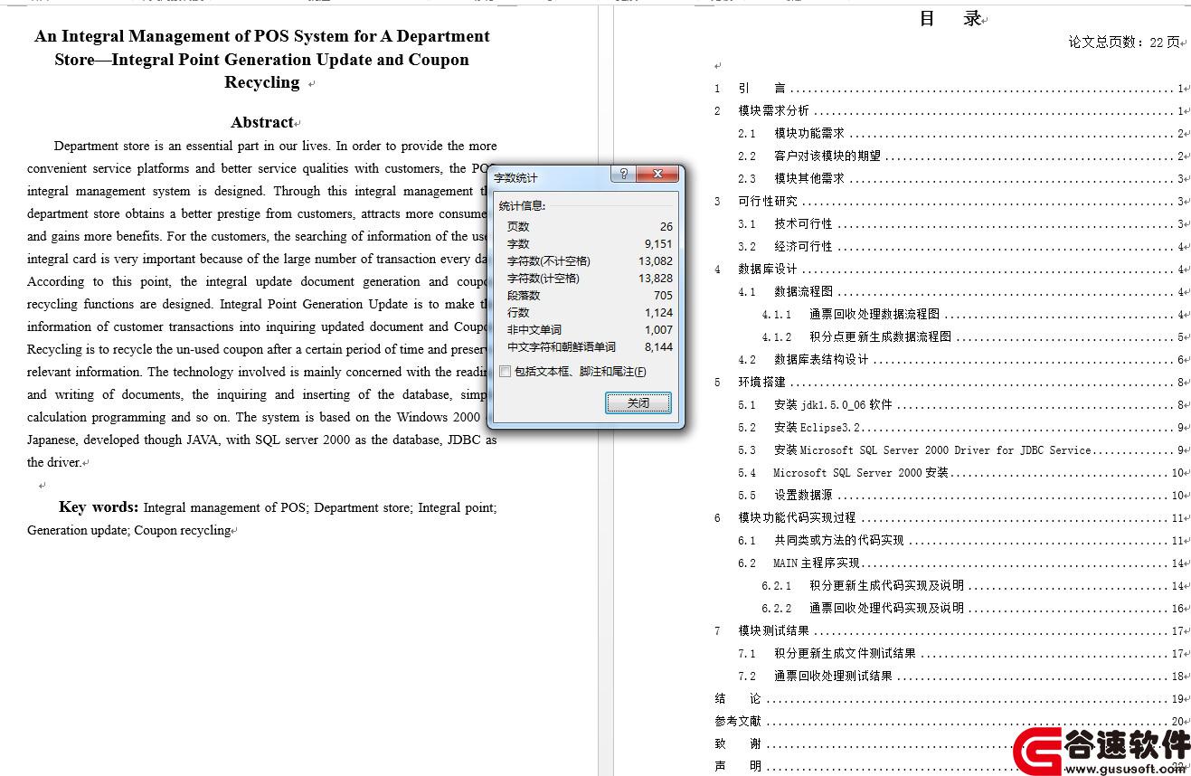Image resolution: width=1191 pixels, height=776 pixels.
Task: Select 字符数(计空格) value 13,828
Action: coord(656,279)
